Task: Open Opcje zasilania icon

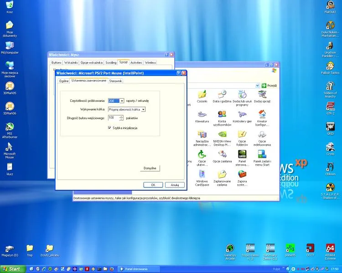Action: pyautogui.click(x=222, y=157)
